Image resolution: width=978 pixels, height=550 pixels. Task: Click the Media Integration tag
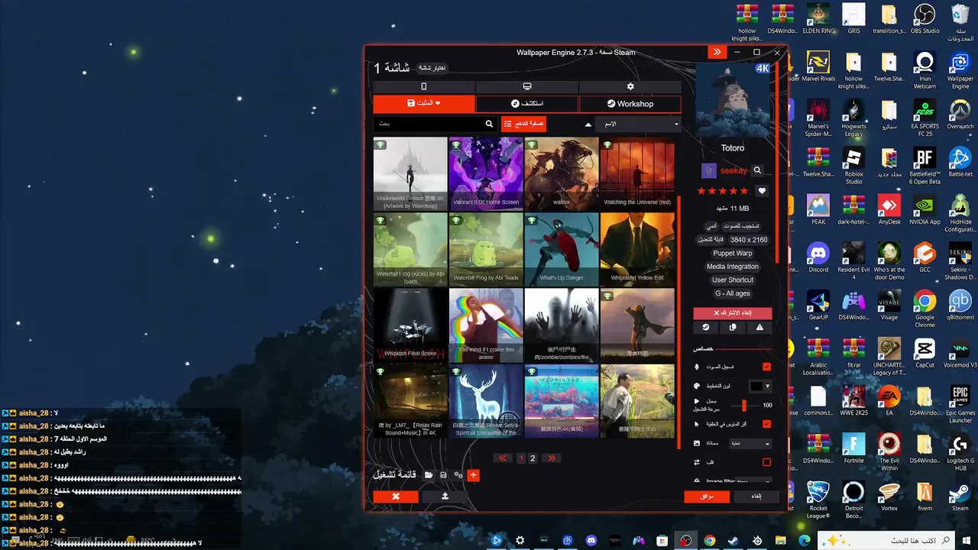tap(733, 267)
